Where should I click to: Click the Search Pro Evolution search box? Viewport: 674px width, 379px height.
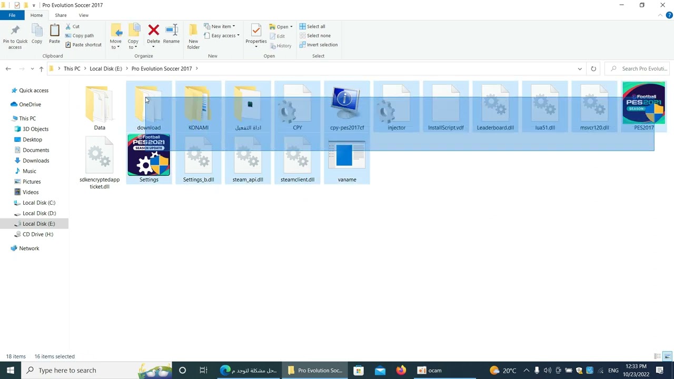click(639, 68)
